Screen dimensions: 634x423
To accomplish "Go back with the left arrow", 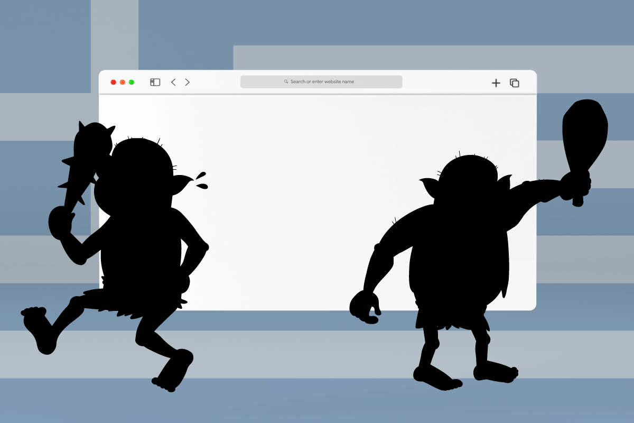I will tap(173, 82).
